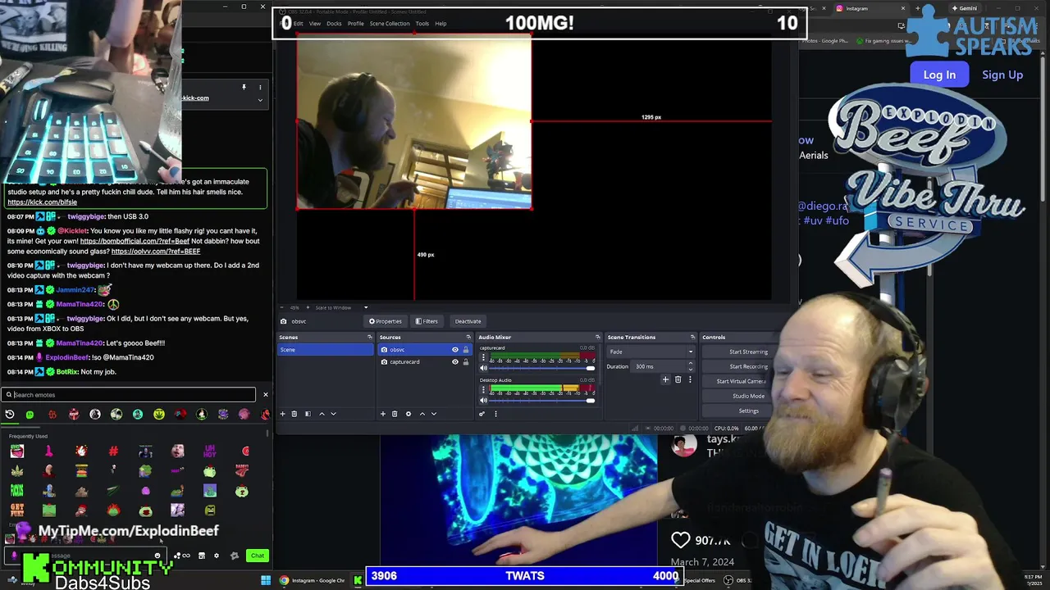
Task: Select recent emotes clock tab
Action: point(10,415)
